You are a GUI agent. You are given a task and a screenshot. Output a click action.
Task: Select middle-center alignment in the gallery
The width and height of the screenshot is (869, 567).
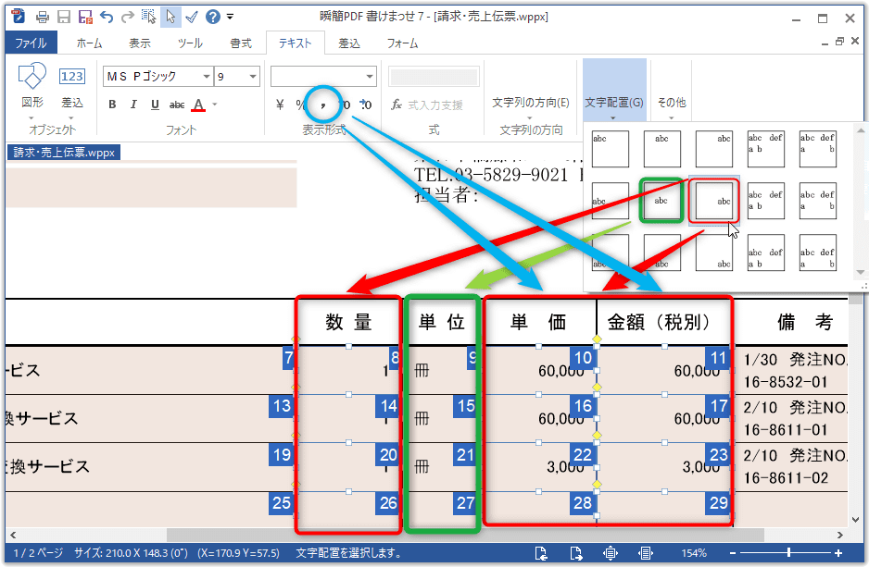[661, 199]
